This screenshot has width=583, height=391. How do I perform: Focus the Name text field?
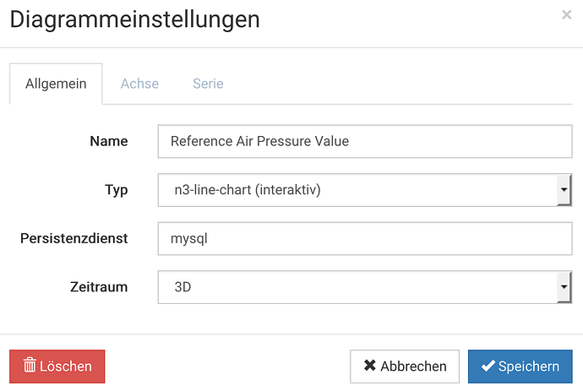coord(365,142)
